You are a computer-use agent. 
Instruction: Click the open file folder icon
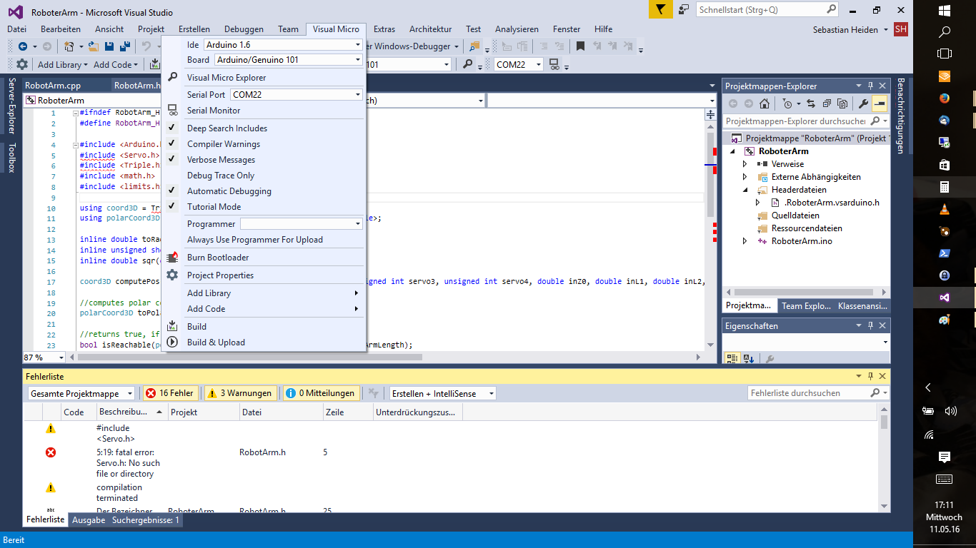pyautogui.click(x=94, y=46)
